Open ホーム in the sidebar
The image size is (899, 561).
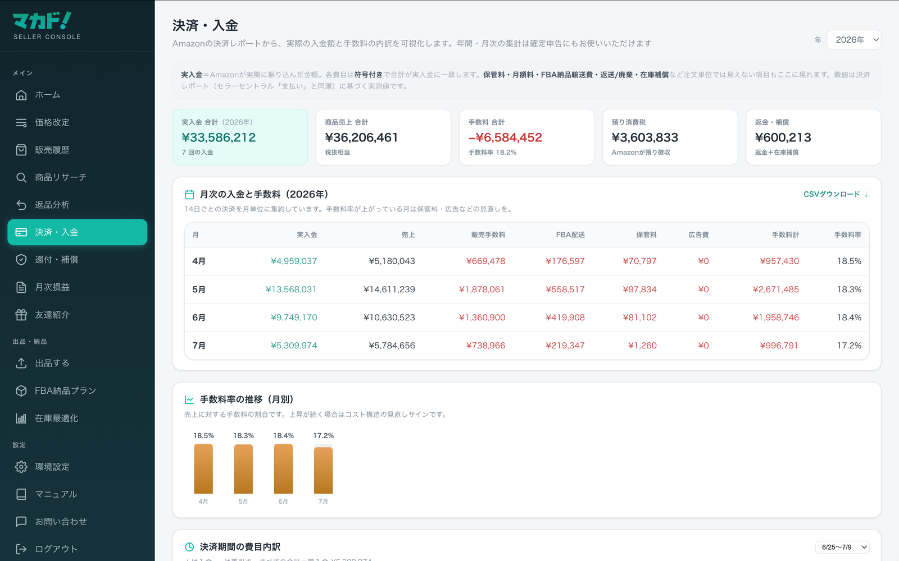78,95
